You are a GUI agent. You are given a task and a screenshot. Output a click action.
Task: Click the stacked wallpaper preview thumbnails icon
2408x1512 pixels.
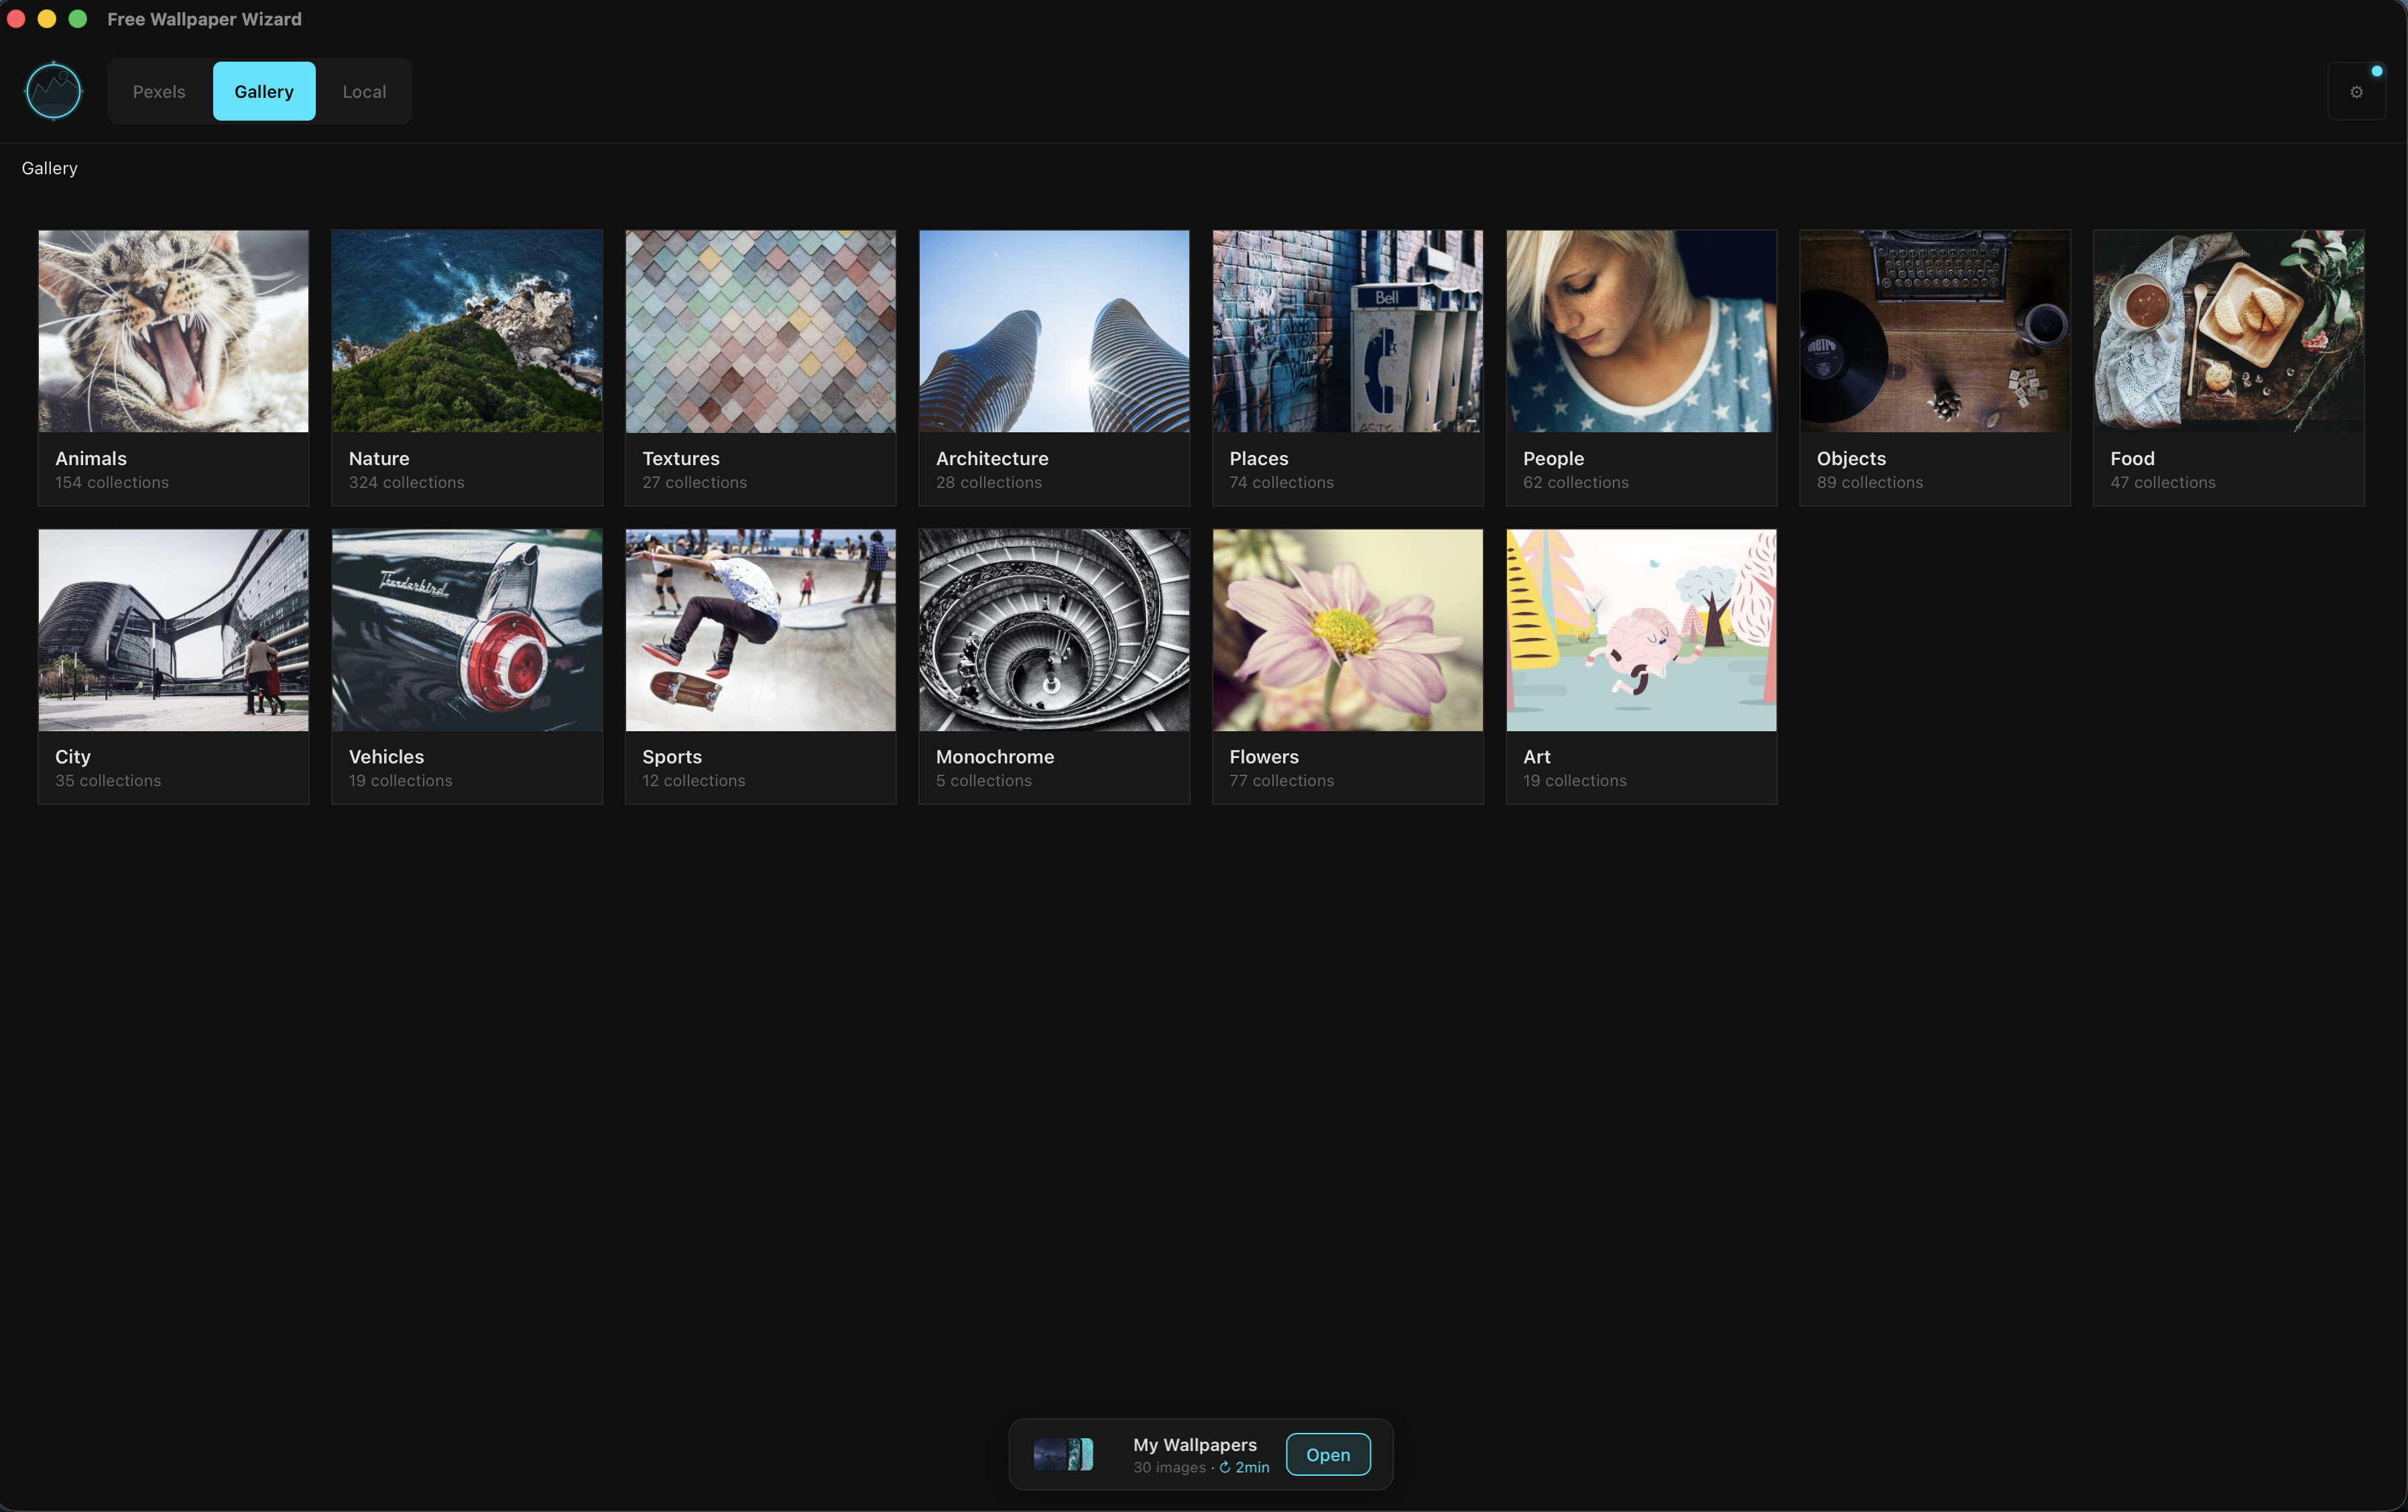tap(1063, 1454)
